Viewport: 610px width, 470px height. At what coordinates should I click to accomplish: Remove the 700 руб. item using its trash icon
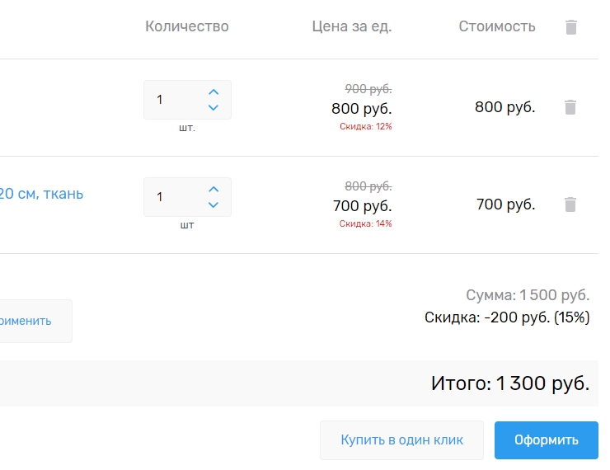click(570, 204)
